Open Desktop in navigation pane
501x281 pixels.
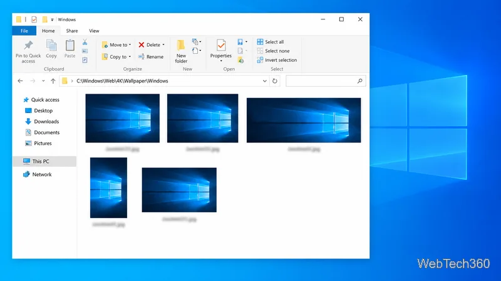(x=39, y=111)
